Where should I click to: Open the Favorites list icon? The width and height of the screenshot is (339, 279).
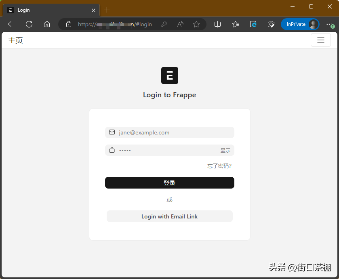pyautogui.click(x=236, y=24)
